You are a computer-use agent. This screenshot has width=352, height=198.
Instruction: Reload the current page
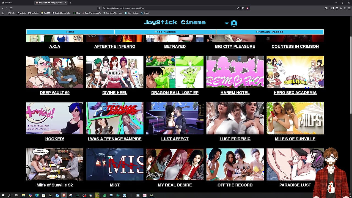point(11,8)
